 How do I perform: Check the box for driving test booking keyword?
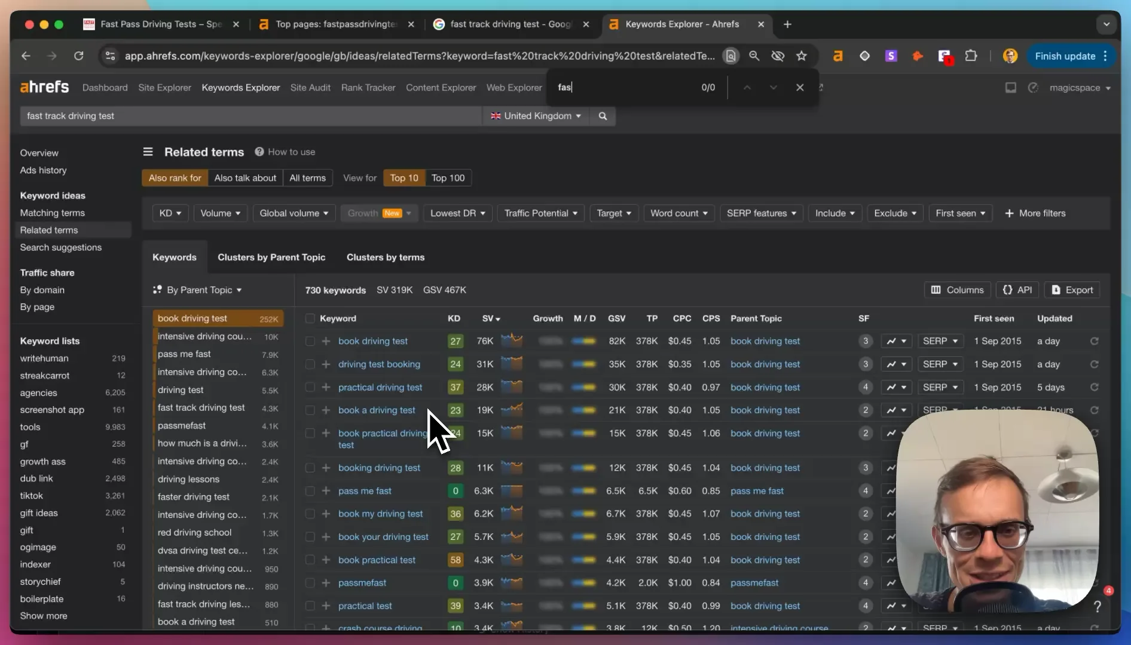pyautogui.click(x=310, y=364)
